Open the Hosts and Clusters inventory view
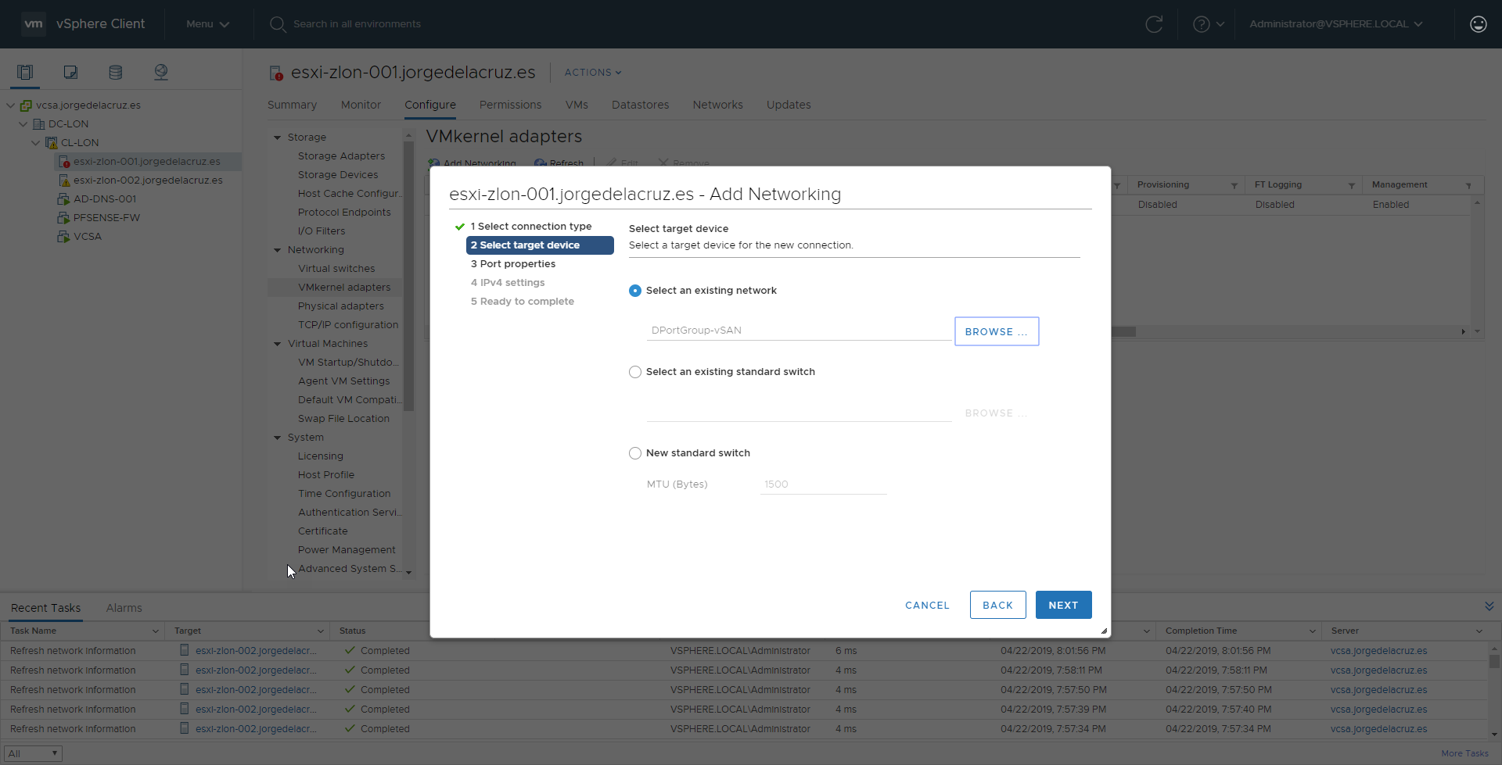 point(25,73)
